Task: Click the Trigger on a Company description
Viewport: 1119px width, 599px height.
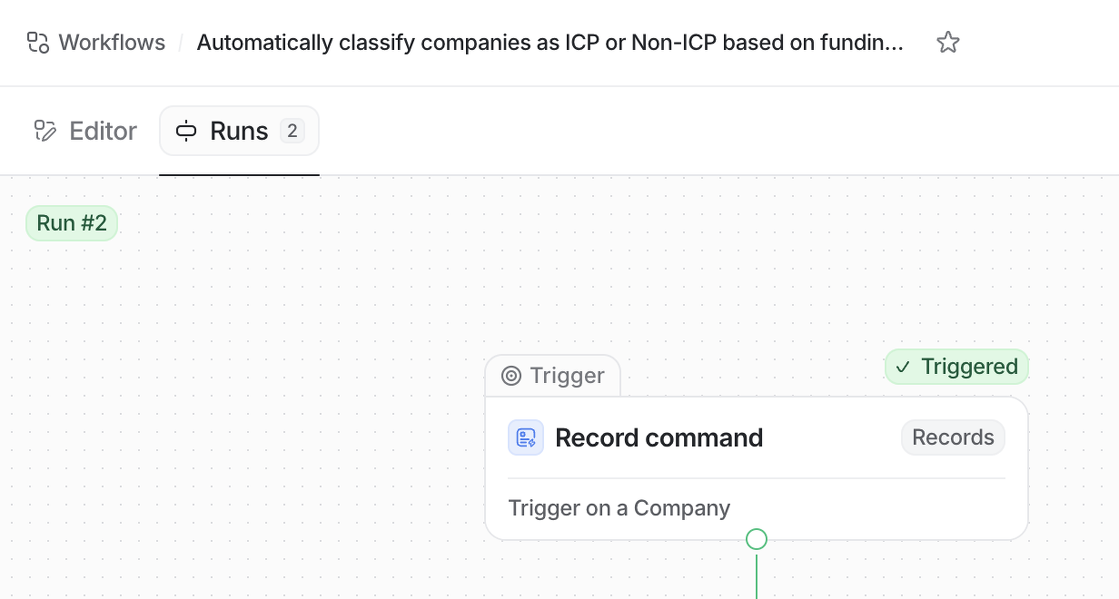Action: [x=619, y=508]
